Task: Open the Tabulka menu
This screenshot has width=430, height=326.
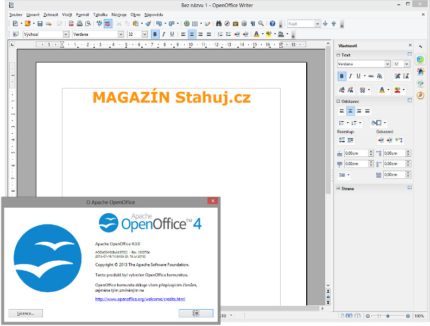Action: tap(100, 15)
